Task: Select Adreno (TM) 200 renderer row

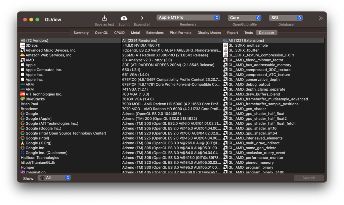Action: pos(172,118)
